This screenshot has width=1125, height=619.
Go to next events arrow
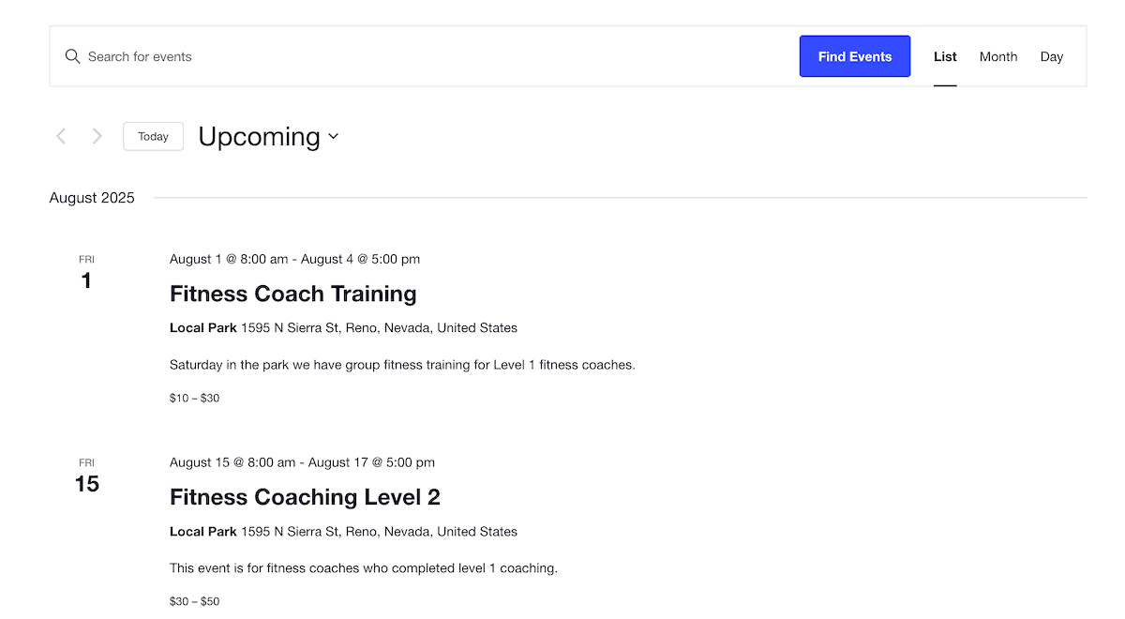click(x=97, y=137)
